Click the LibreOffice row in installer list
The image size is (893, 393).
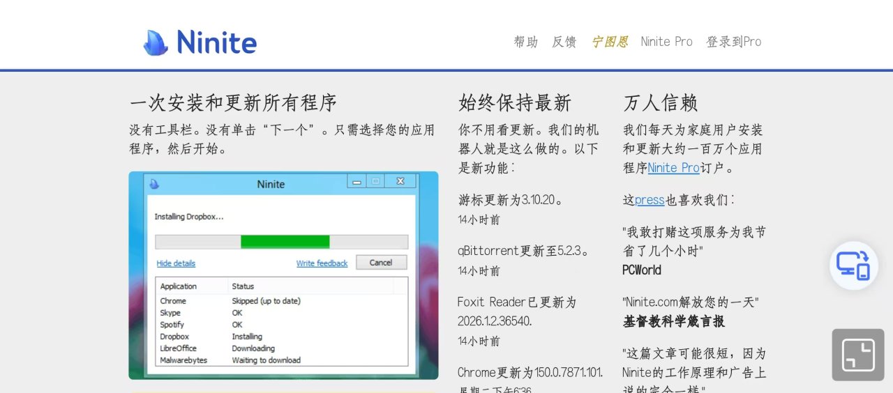(x=281, y=348)
